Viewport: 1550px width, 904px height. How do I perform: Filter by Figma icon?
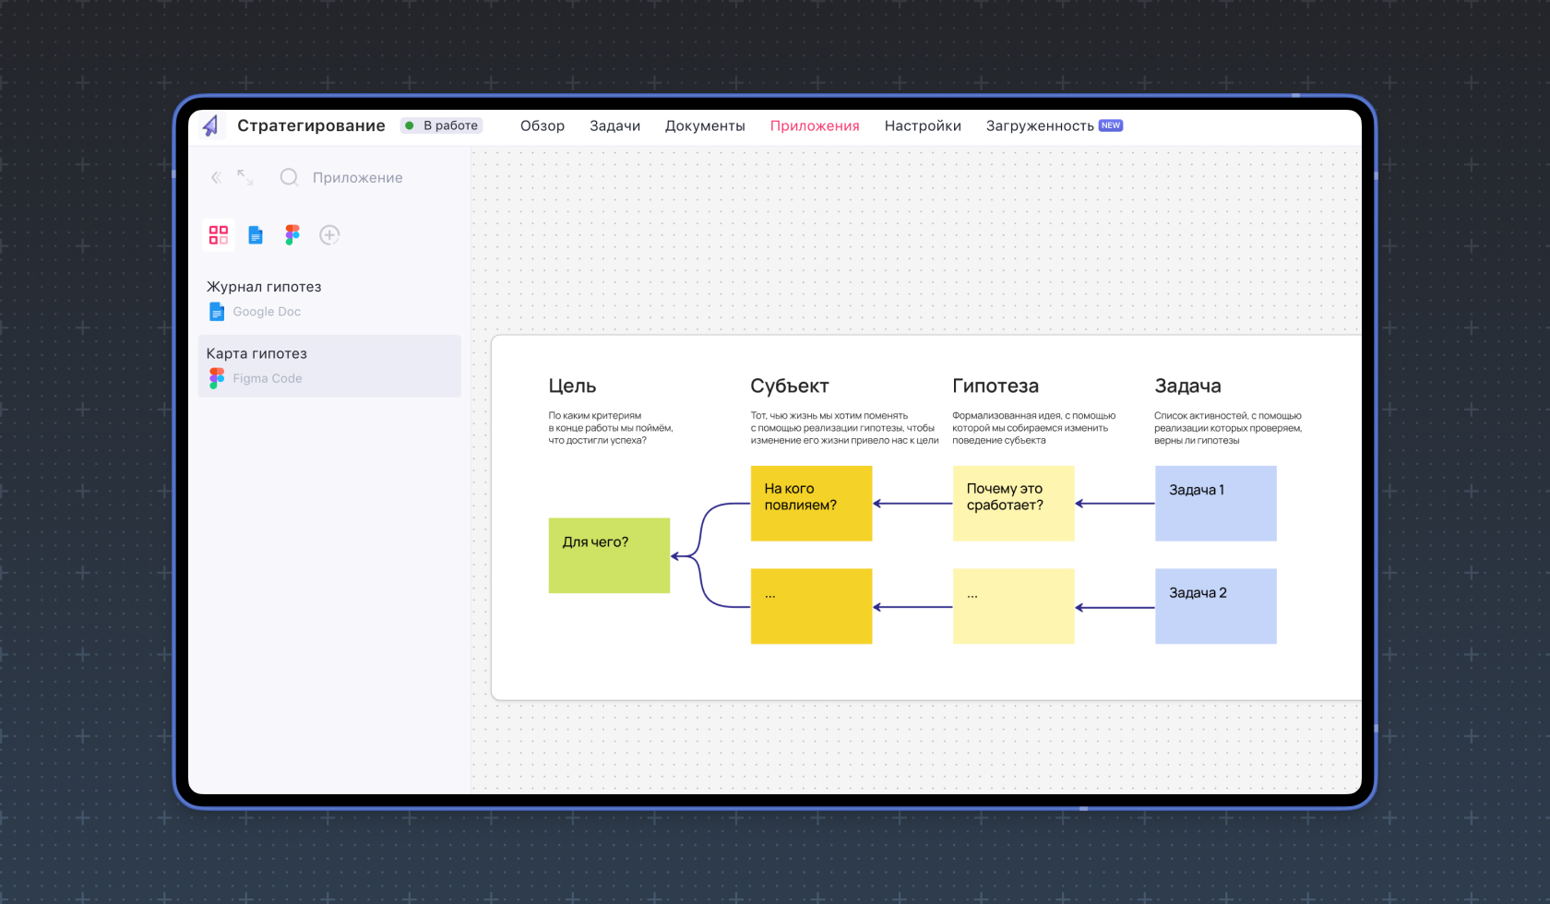[292, 235]
